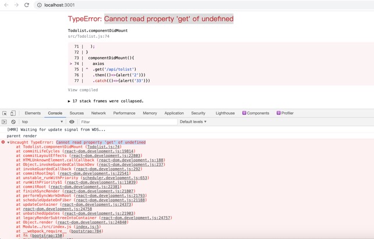This screenshot has width=374, height=239.
Task: Open react-dom.development.js:22381 link
Action: click(85, 187)
